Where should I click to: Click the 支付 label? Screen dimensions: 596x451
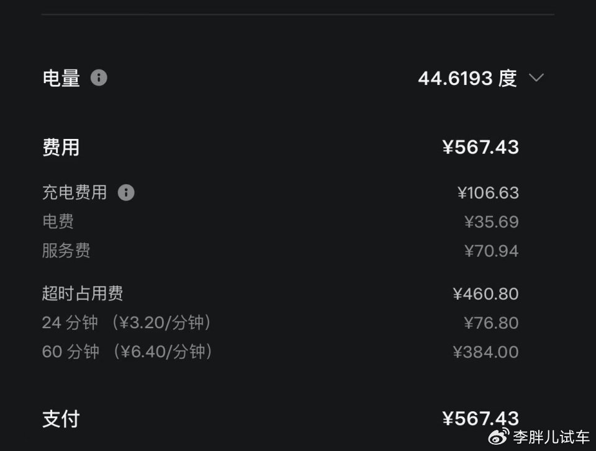[x=61, y=419]
